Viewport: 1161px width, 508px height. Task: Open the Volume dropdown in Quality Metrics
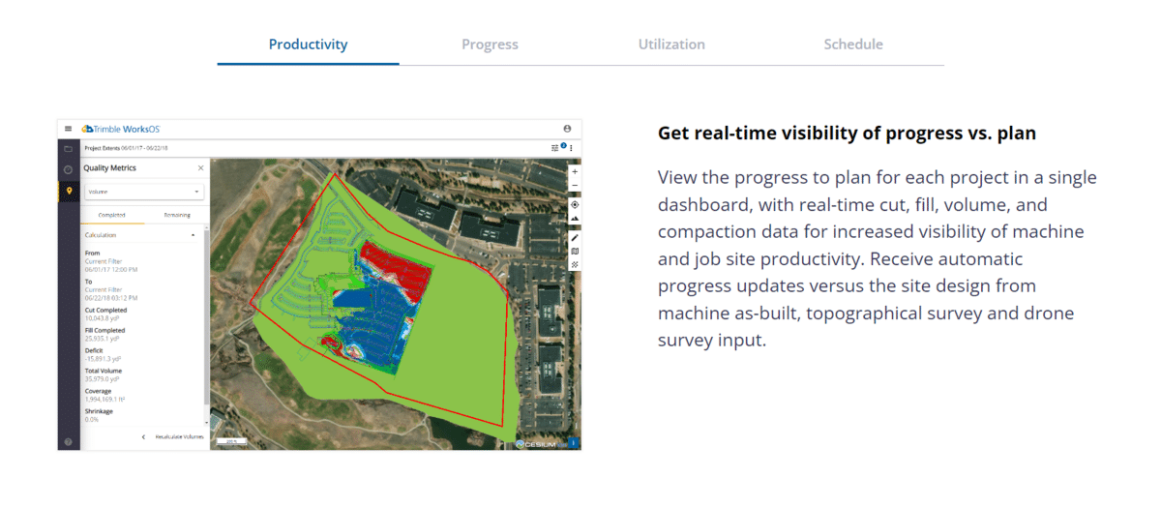click(x=143, y=192)
